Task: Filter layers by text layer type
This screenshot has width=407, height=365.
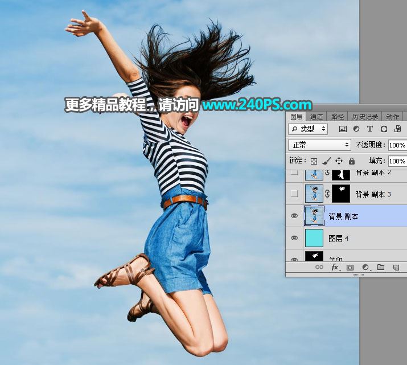Action: pos(370,129)
